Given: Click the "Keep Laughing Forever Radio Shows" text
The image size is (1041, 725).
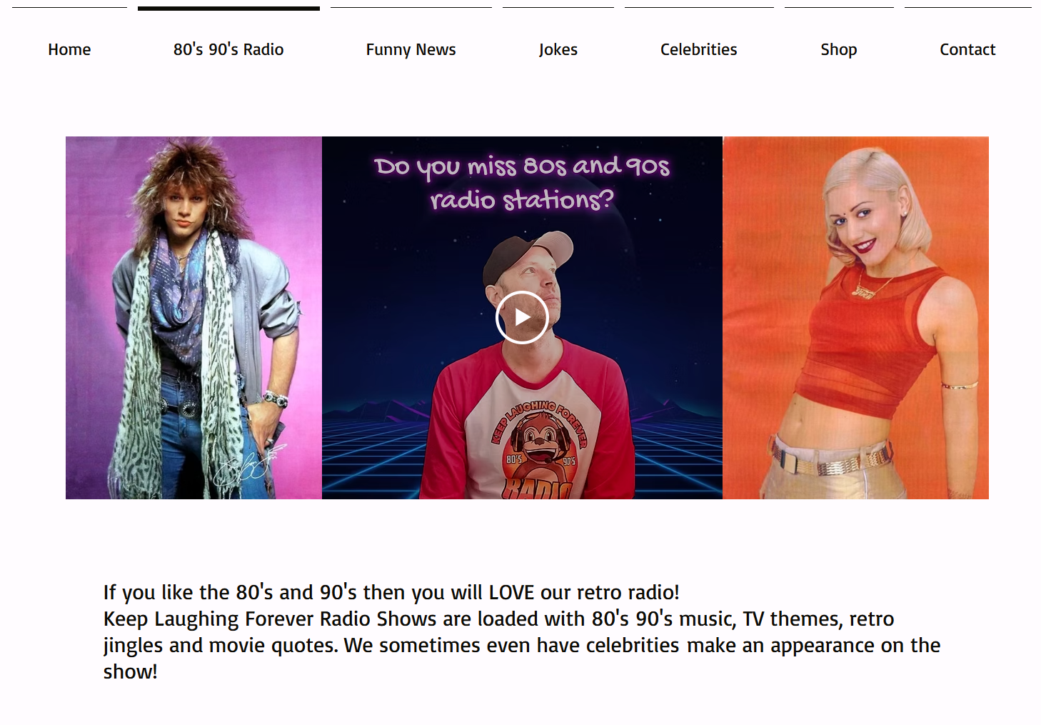Looking at the screenshot, I should point(270,619).
